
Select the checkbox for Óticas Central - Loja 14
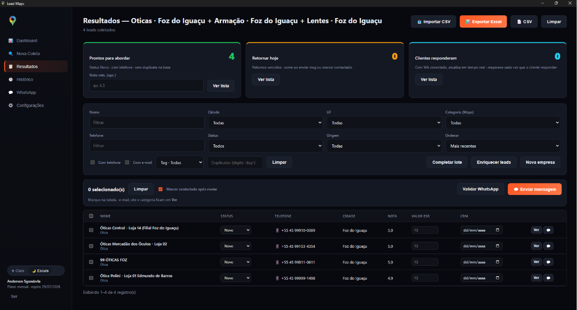tap(91, 230)
